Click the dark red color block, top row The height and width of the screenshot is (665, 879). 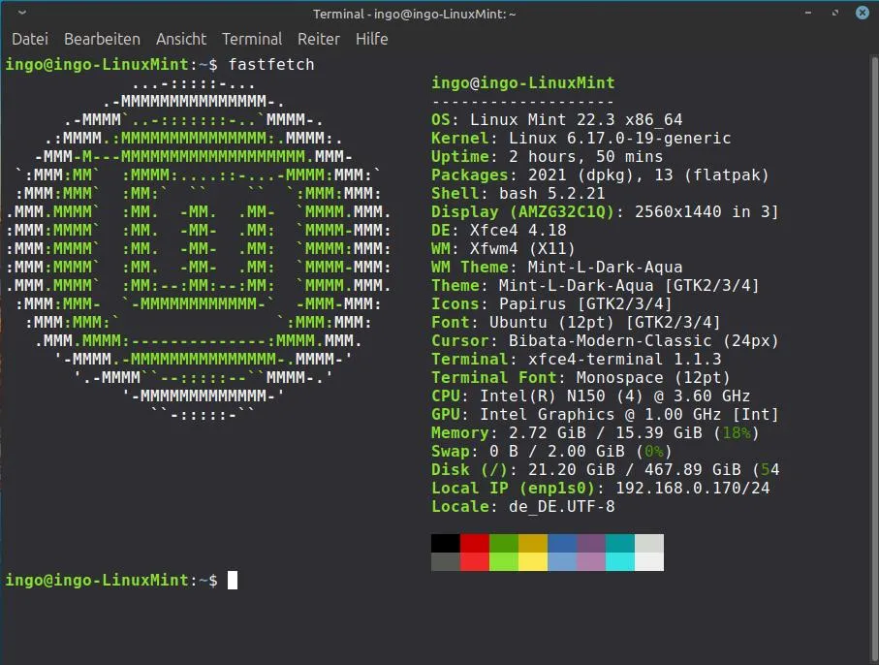point(475,543)
